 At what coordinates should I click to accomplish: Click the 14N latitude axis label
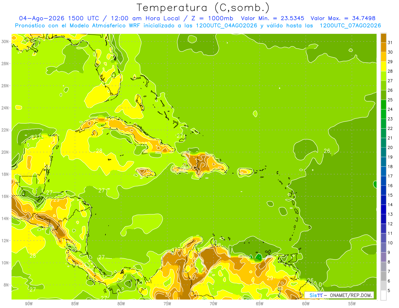pos(5,219)
